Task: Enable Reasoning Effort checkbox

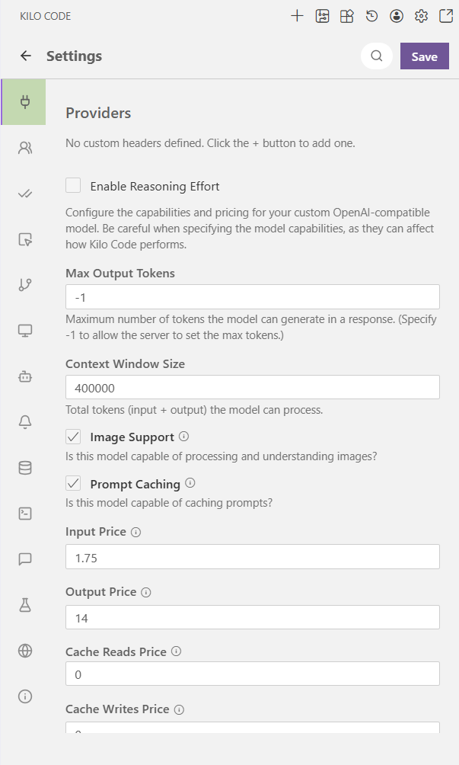Action: click(73, 186)
